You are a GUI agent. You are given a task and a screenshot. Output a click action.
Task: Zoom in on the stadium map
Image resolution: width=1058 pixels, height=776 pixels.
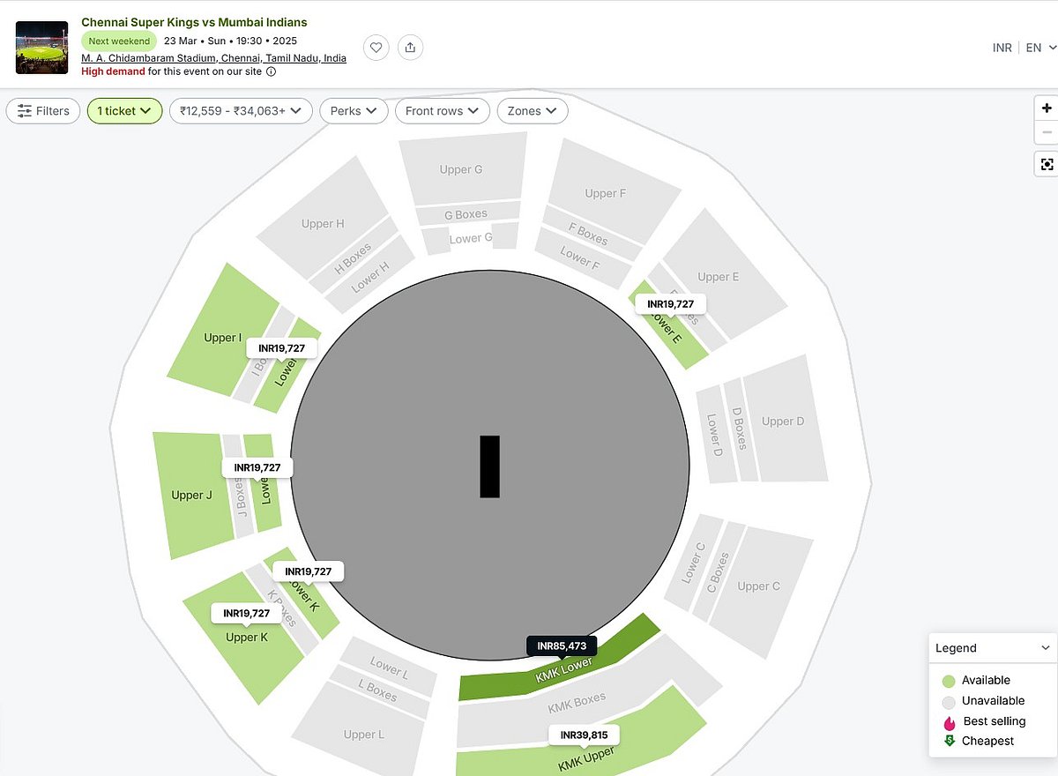(x=1047, y=108)
